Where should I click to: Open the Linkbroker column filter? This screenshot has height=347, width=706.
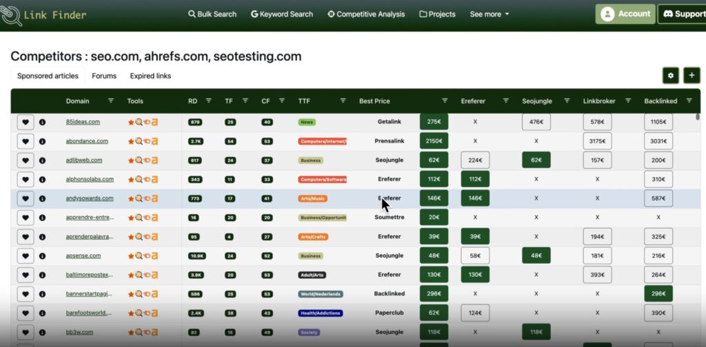[x=628, y=101]
